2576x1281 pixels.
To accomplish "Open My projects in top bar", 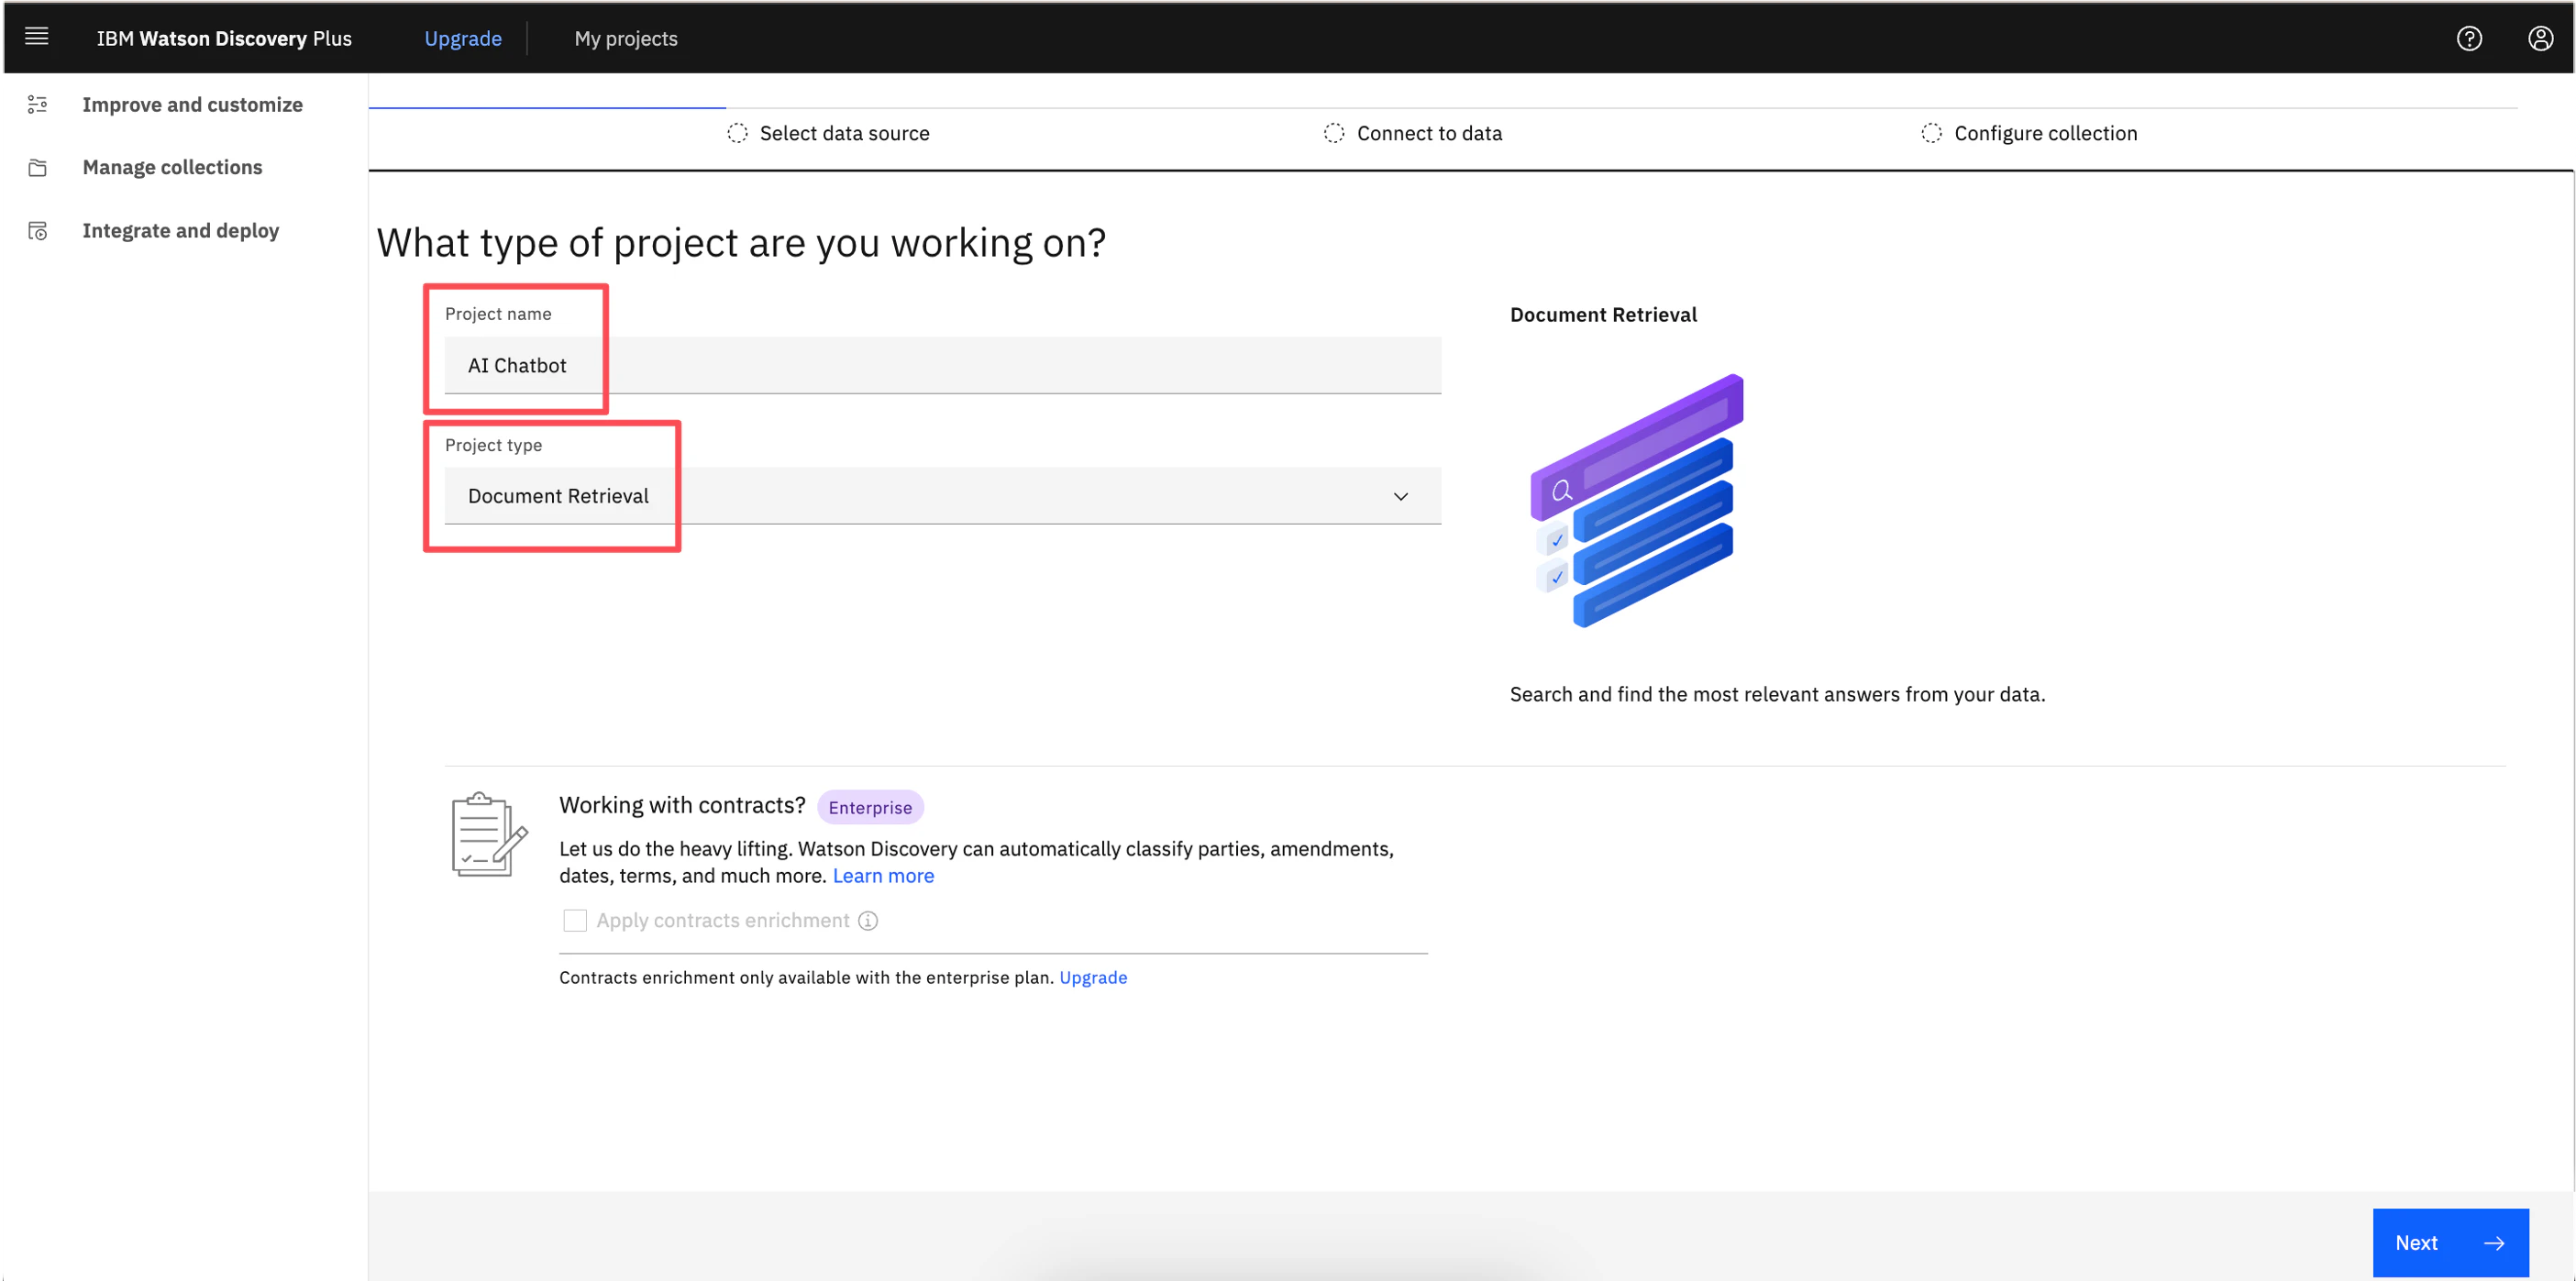I will click(625, 38).
